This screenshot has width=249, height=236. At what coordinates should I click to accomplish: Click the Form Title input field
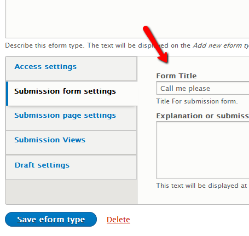click(x=202, y=88)
